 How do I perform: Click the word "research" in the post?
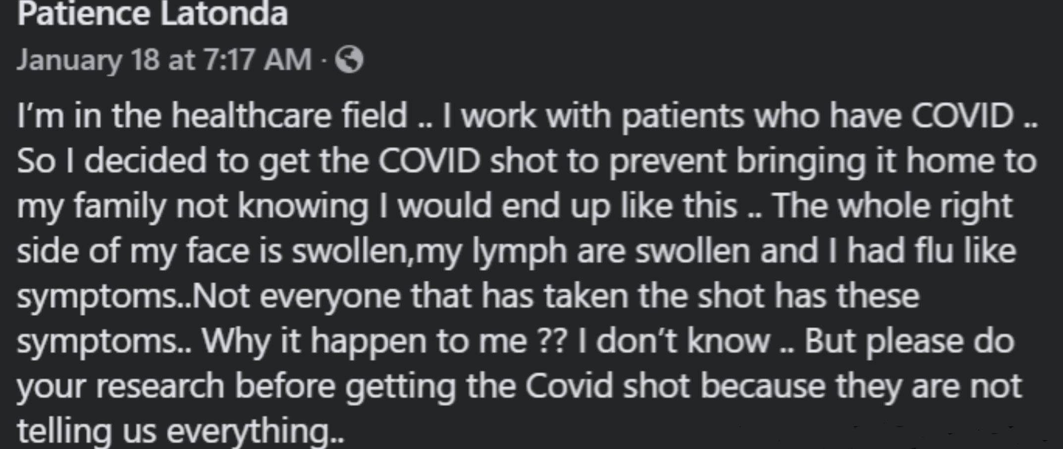(160, 386)
